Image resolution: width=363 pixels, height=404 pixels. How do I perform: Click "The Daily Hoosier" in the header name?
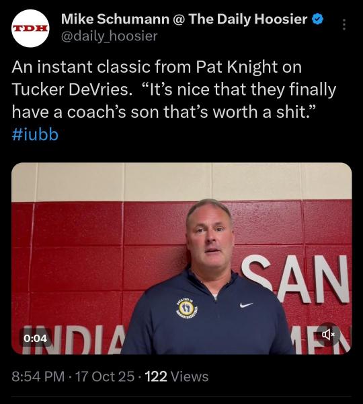click(248, 20)
